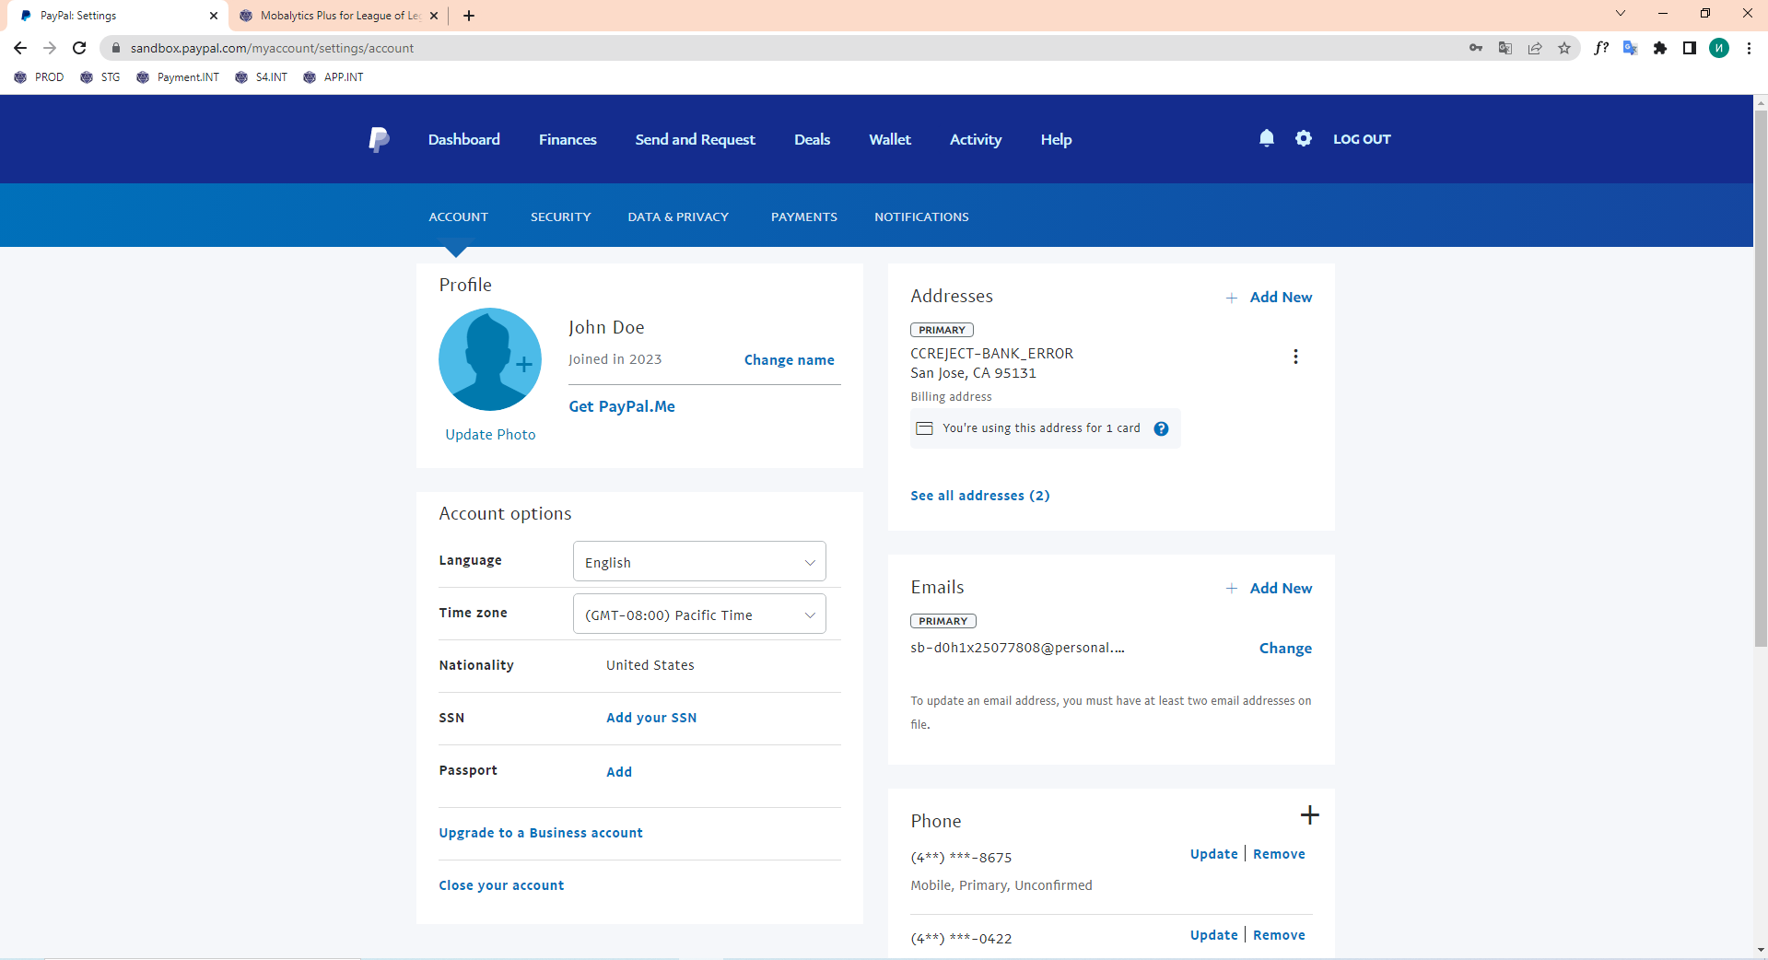
Task: Bookmark this page with the star icon
Action: coord(1564,48)
